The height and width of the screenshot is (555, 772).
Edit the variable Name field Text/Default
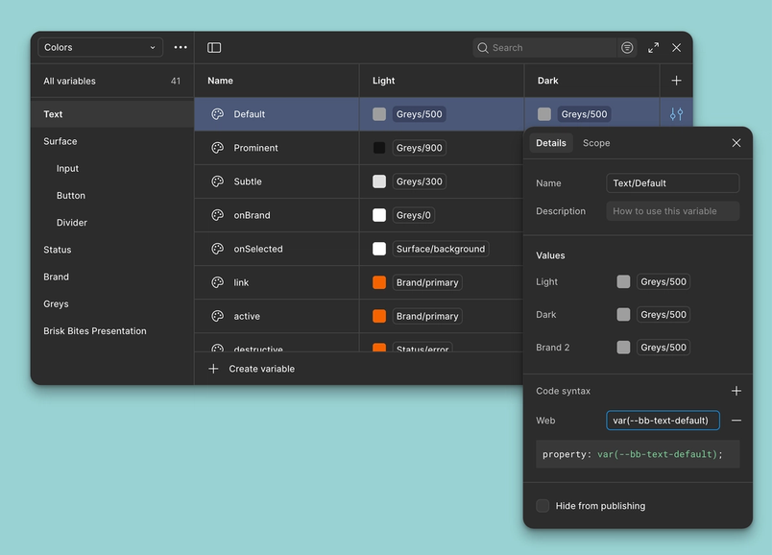pos(672,182)
